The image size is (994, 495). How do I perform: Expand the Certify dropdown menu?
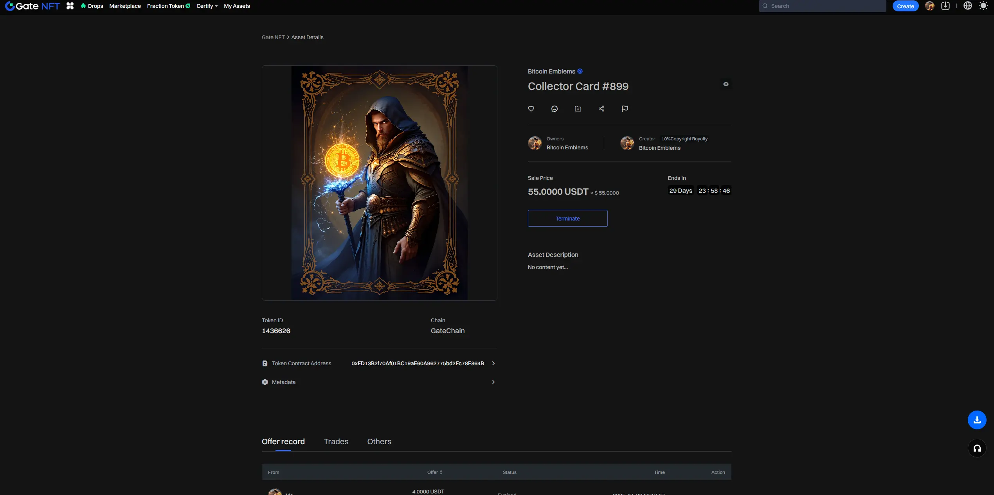click(x=207, y=6)
